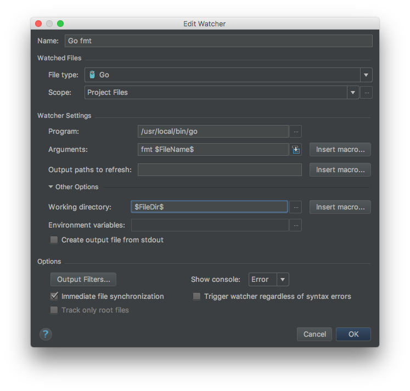Image resolution: width=410 pixels, height=391 pixels.
Task: Open the File type dropdown
Action: tap(366, 75)
